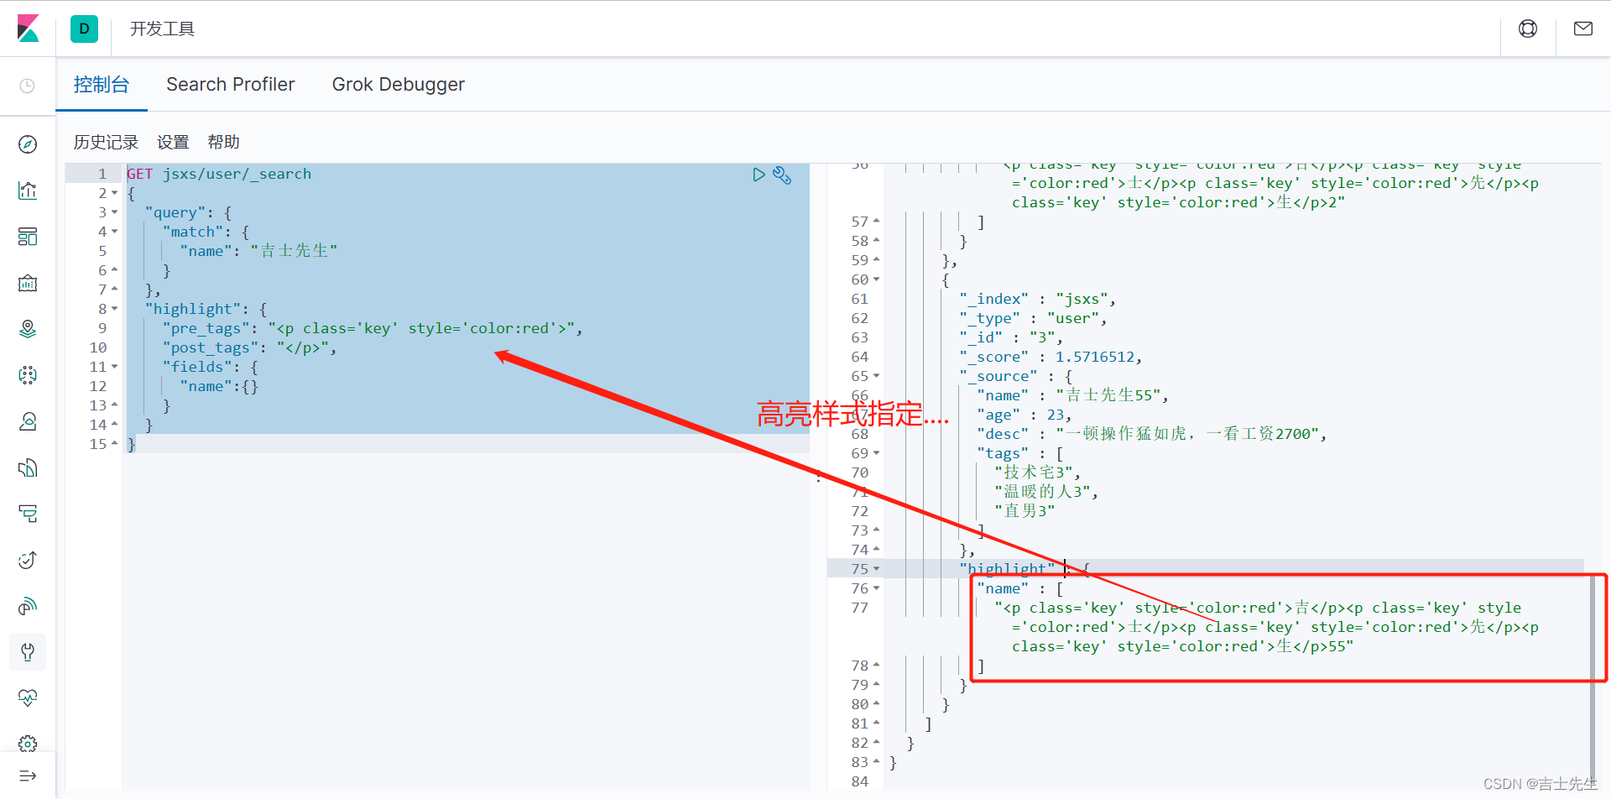Click "_id" : "3" response line
The height and width of the screenshot is (799, 1611).
(1011, 337)
